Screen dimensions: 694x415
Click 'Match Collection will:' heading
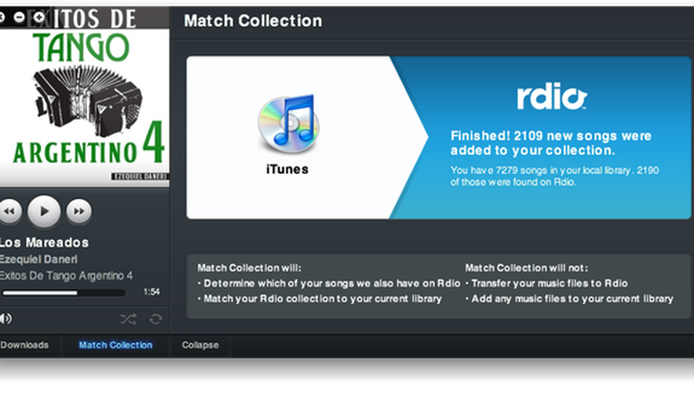tap(249, 268)
